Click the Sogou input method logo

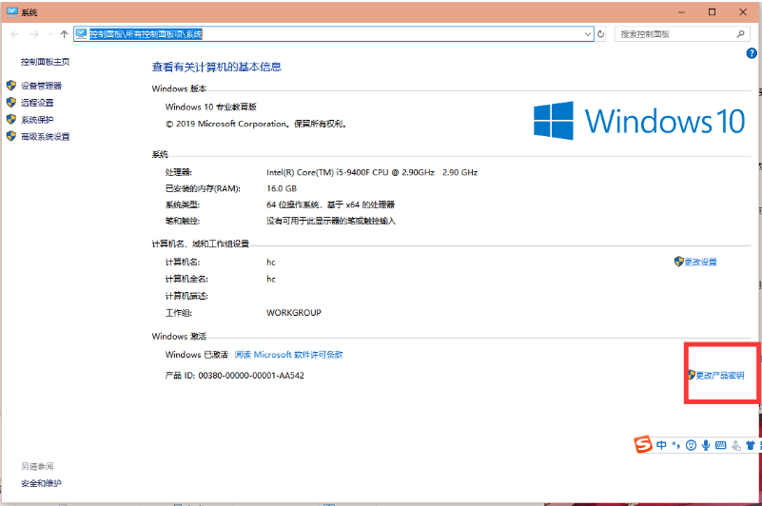[644, 444]
